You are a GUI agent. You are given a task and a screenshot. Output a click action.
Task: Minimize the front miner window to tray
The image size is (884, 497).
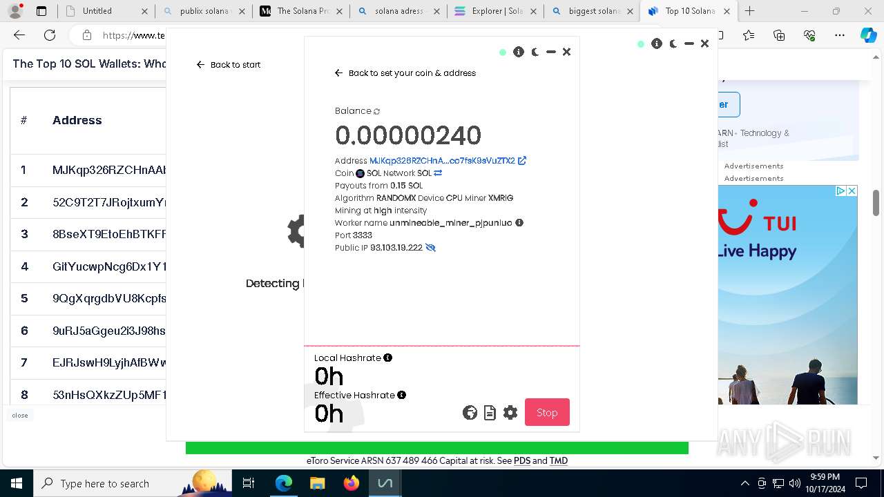coord(551,52)
